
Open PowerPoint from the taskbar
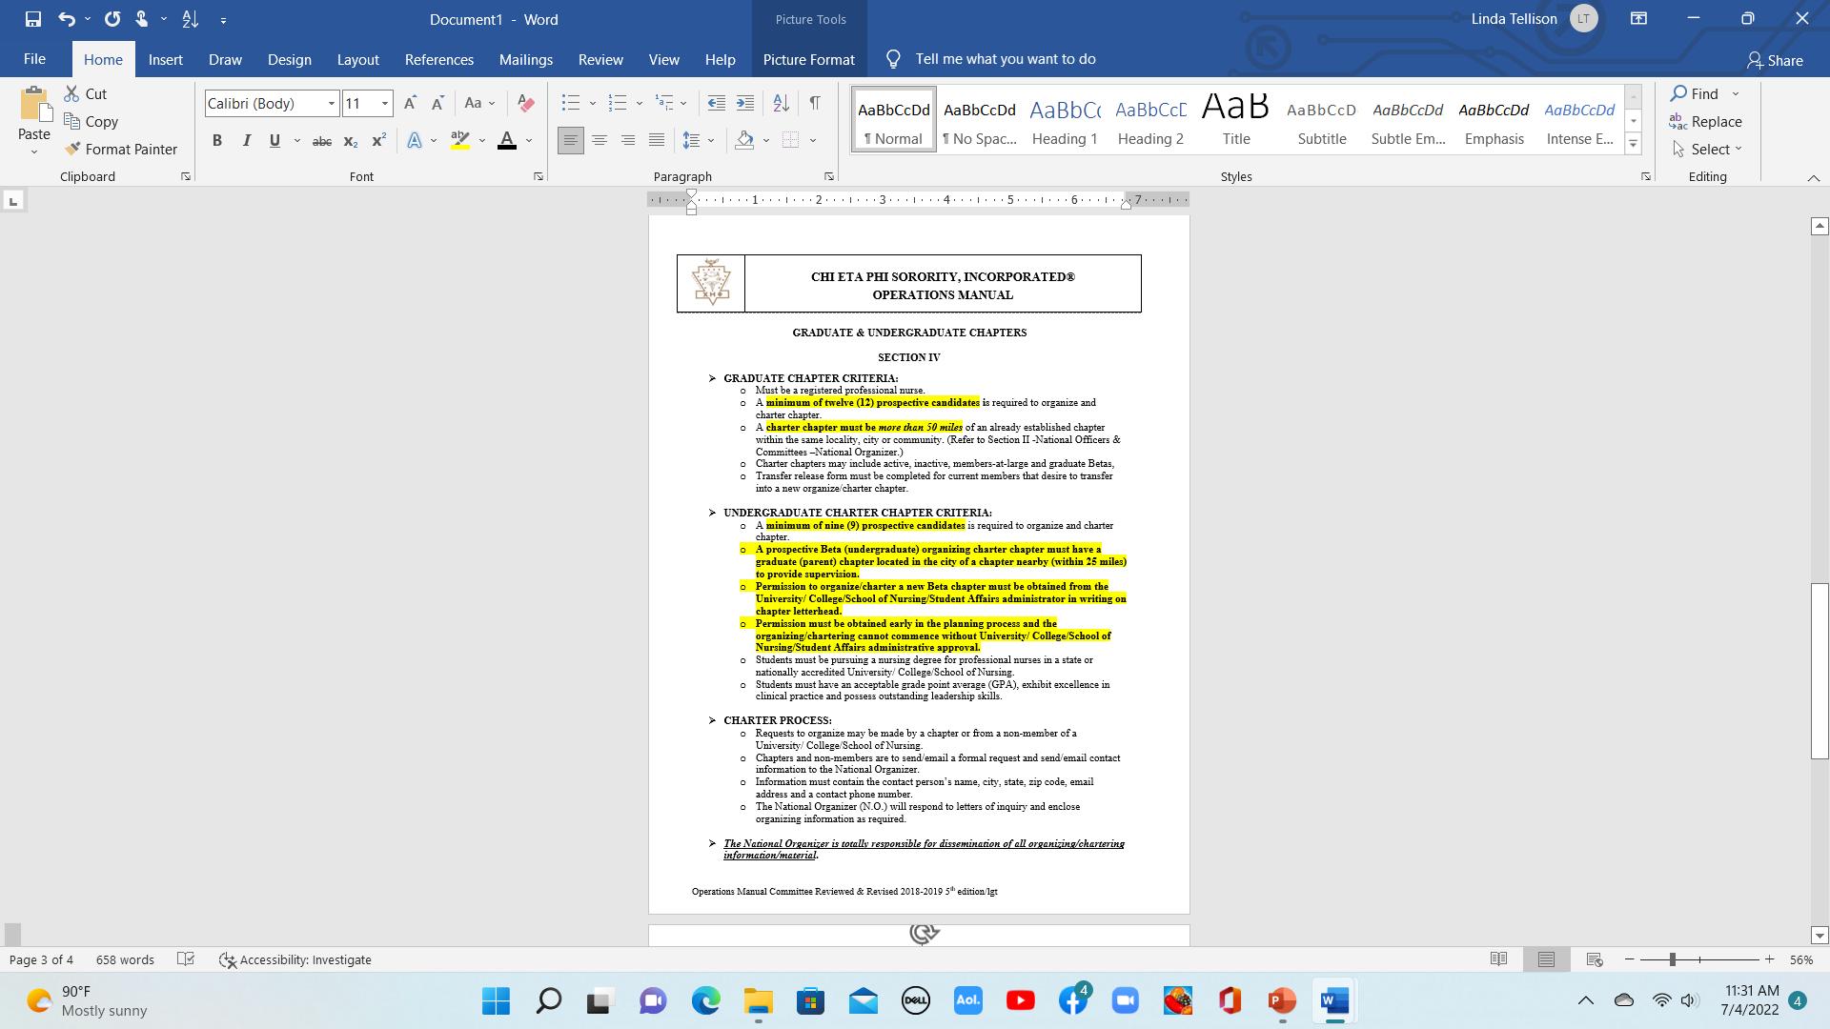[1282, 1000]
